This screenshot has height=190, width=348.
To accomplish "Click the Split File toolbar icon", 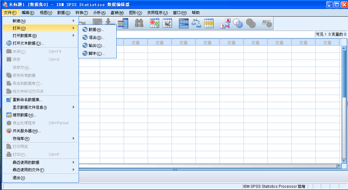I will coord(184,23).
